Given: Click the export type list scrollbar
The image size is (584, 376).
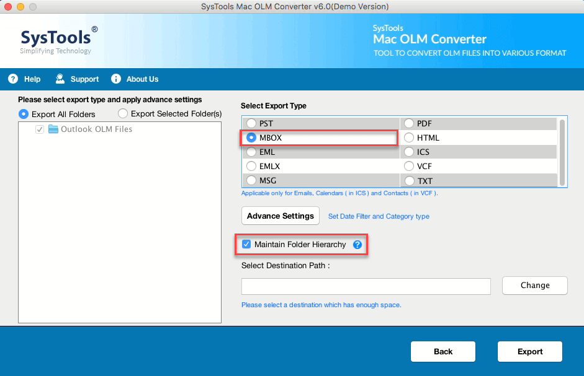Looking at the screenshot, I should (562, 152).
